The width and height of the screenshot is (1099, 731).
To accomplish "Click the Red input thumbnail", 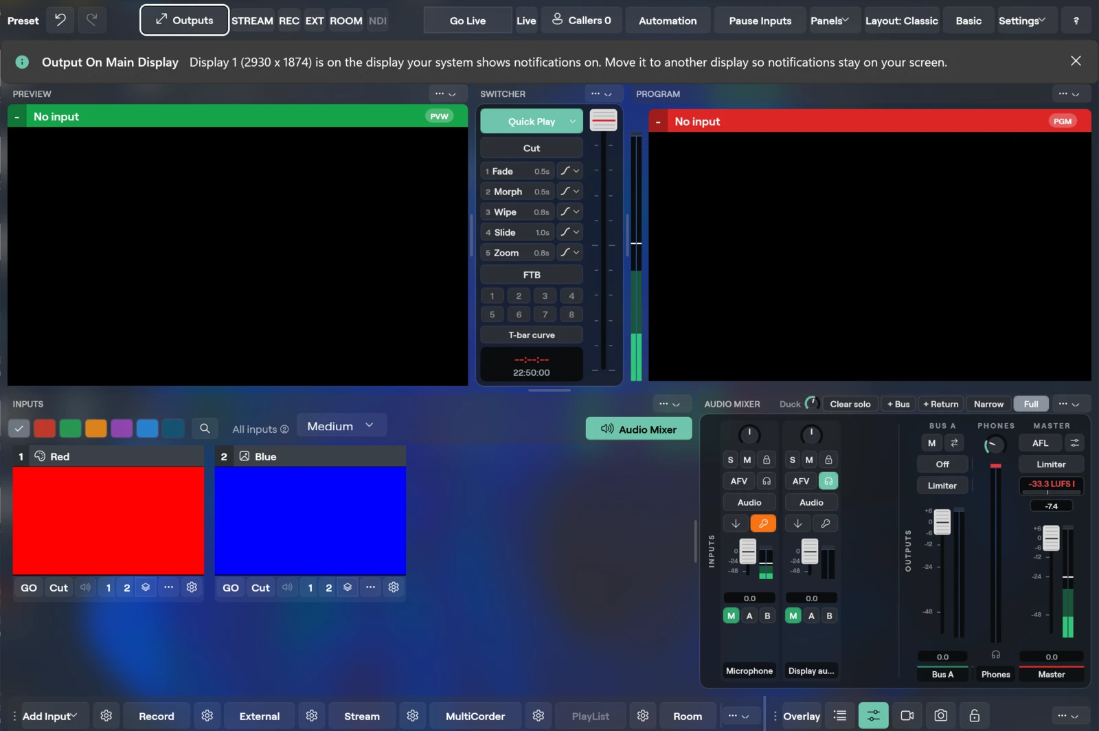I will (x=109, y=520).
